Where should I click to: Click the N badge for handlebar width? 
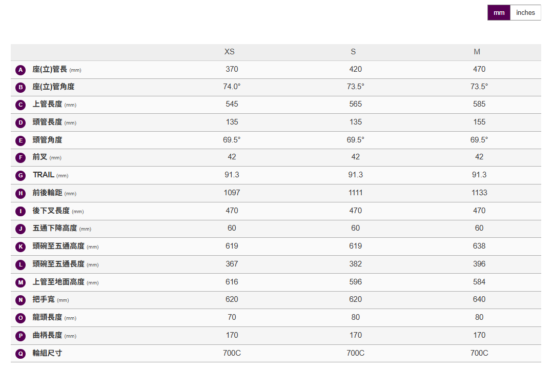(21, 300)
